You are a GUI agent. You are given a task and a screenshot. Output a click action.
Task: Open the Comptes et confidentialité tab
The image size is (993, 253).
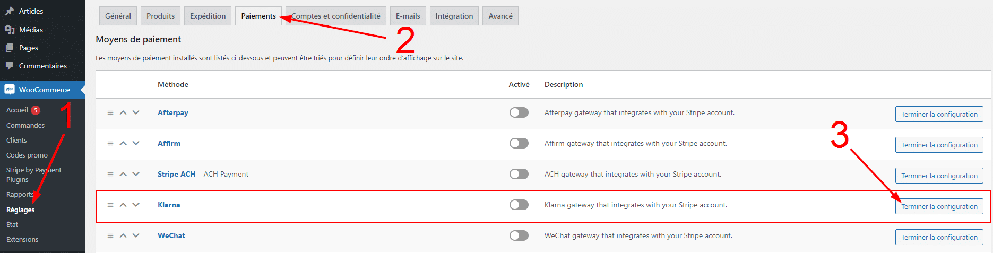337,16
